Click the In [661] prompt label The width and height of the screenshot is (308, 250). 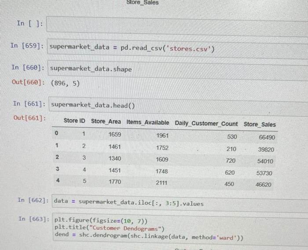[x=29, y=104]
